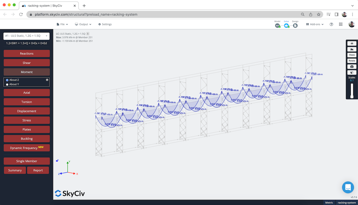The image size is (358, 205).
Task: Open the Settings menu item
Action: (105, 24)
